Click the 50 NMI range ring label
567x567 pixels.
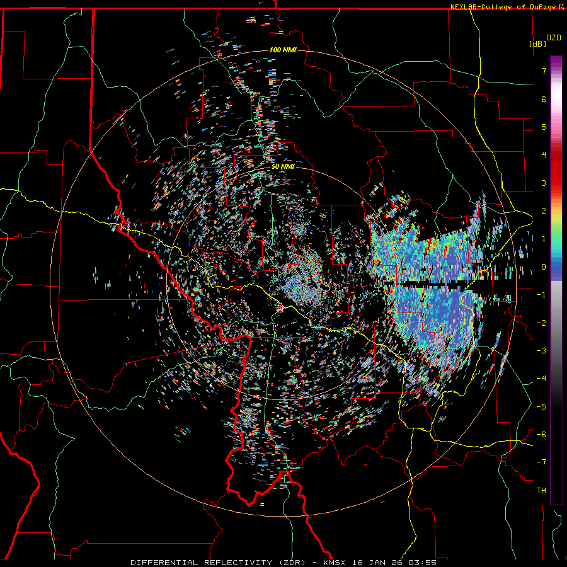283,167
